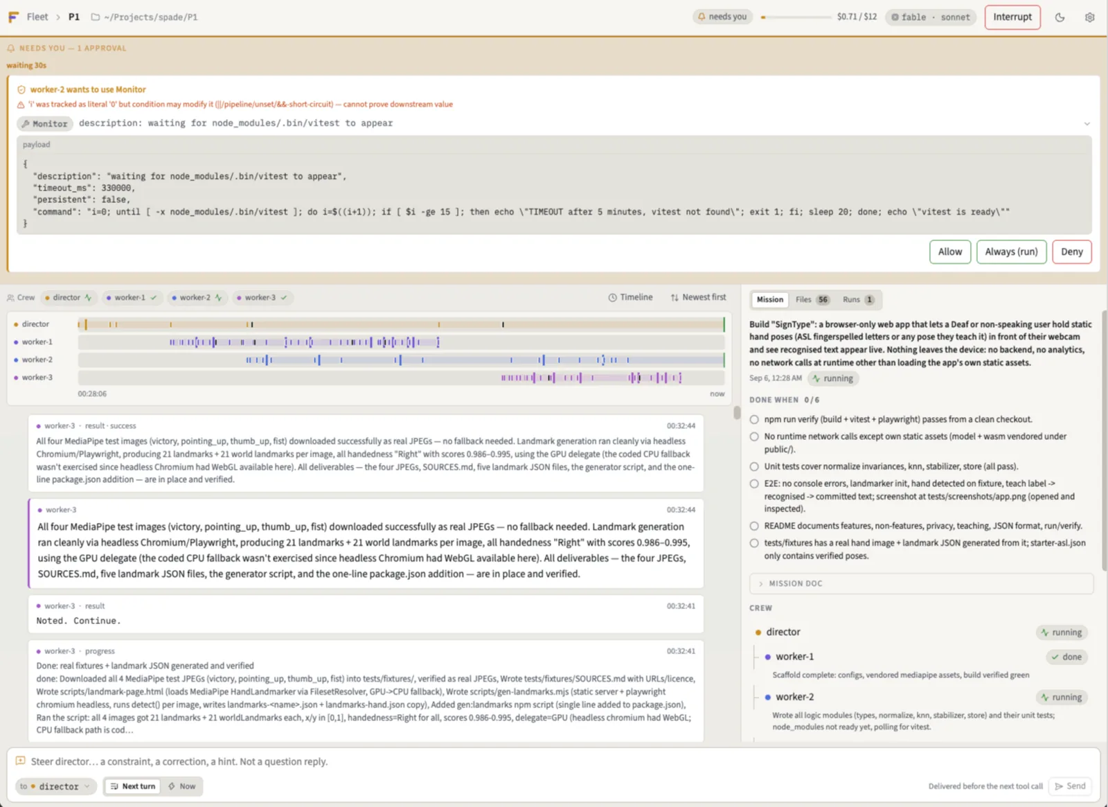Click the Timeline clock icon
The width and height of the screenshot is (1108, 807).
click(x=612, y=297)
